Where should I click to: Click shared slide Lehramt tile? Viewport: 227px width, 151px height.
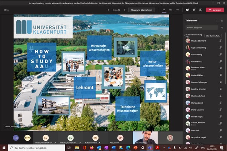[x=85, y=87]
